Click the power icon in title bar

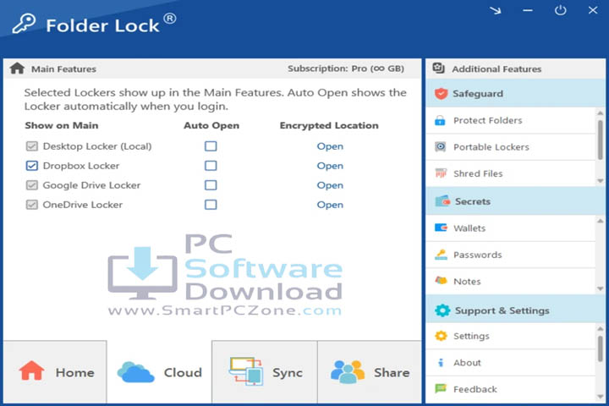pyautogui.click(x=560, y=10)
